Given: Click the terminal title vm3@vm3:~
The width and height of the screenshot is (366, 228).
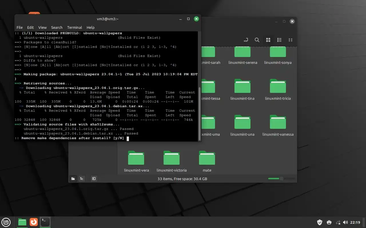Looking at the screenshot, I should pyautogui.click(x=108, y=19).
